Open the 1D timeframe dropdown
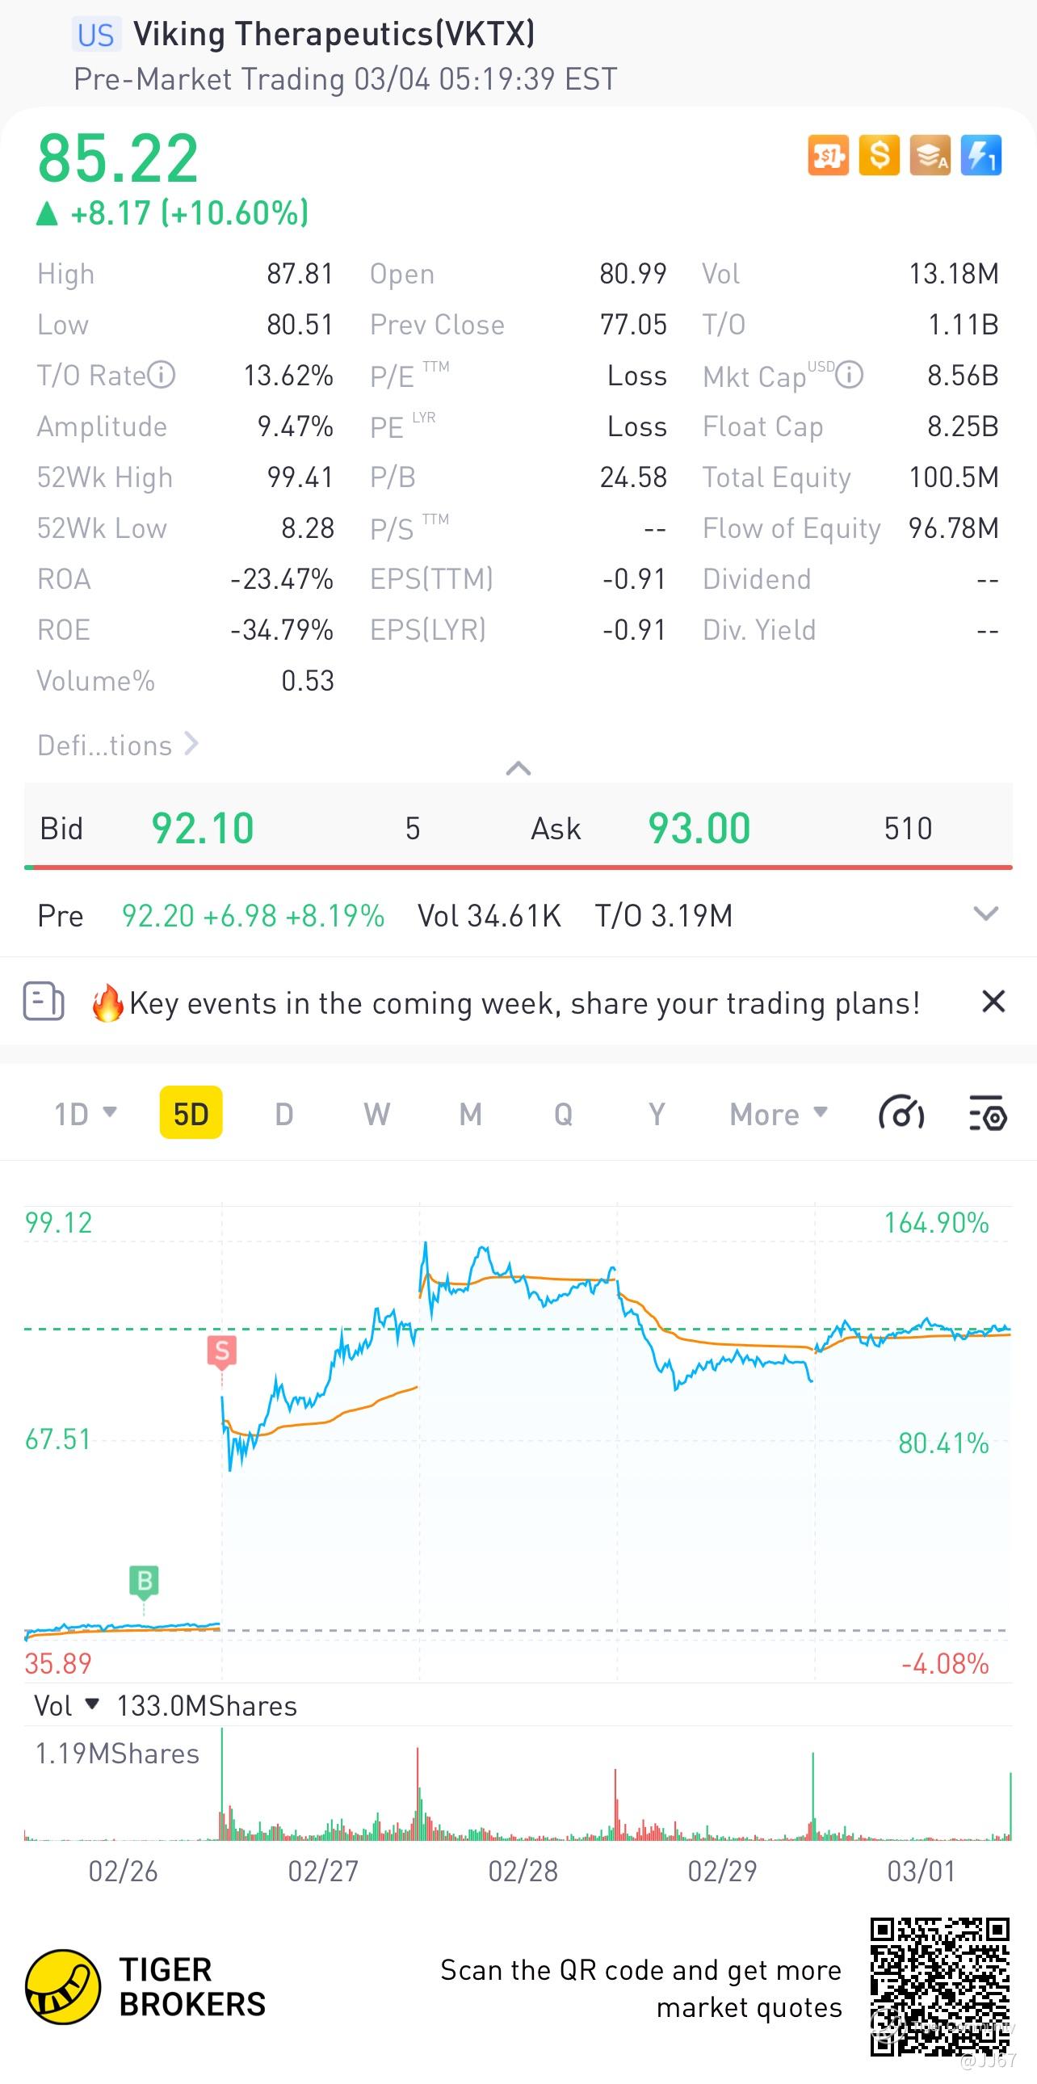This screenshot has width=1037, height=2084. [85, 1114]
